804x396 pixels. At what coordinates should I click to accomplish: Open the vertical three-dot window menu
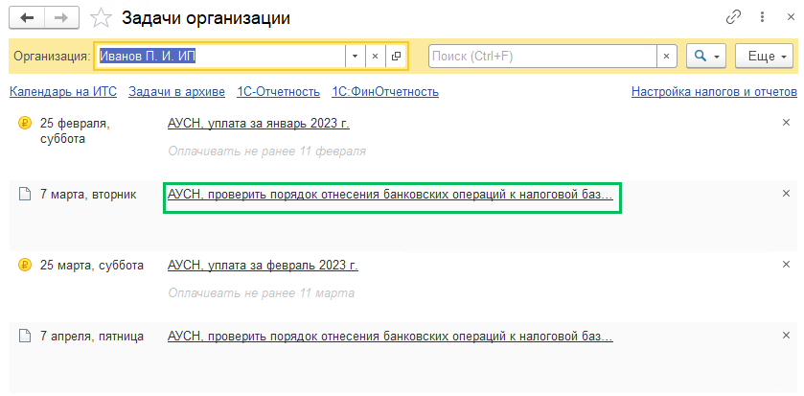761,17
